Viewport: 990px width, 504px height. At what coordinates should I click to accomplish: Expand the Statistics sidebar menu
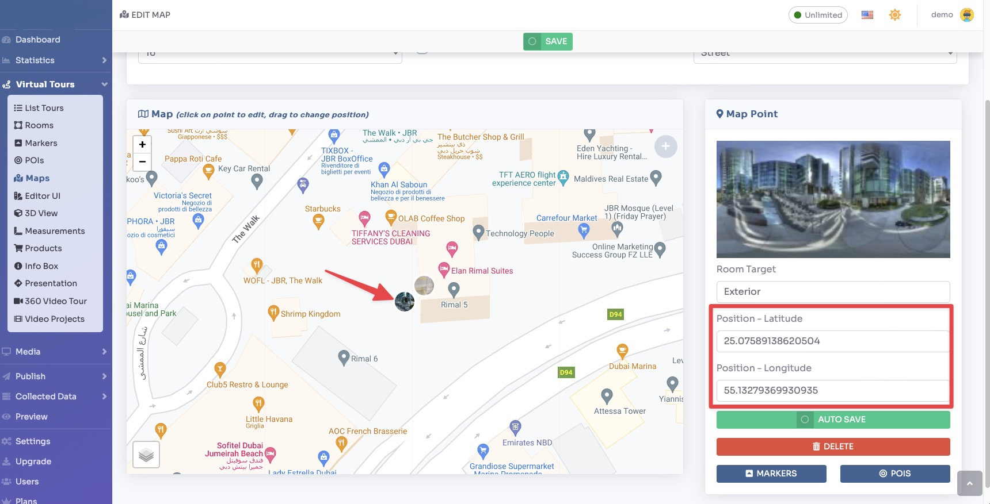click(56, 60)
